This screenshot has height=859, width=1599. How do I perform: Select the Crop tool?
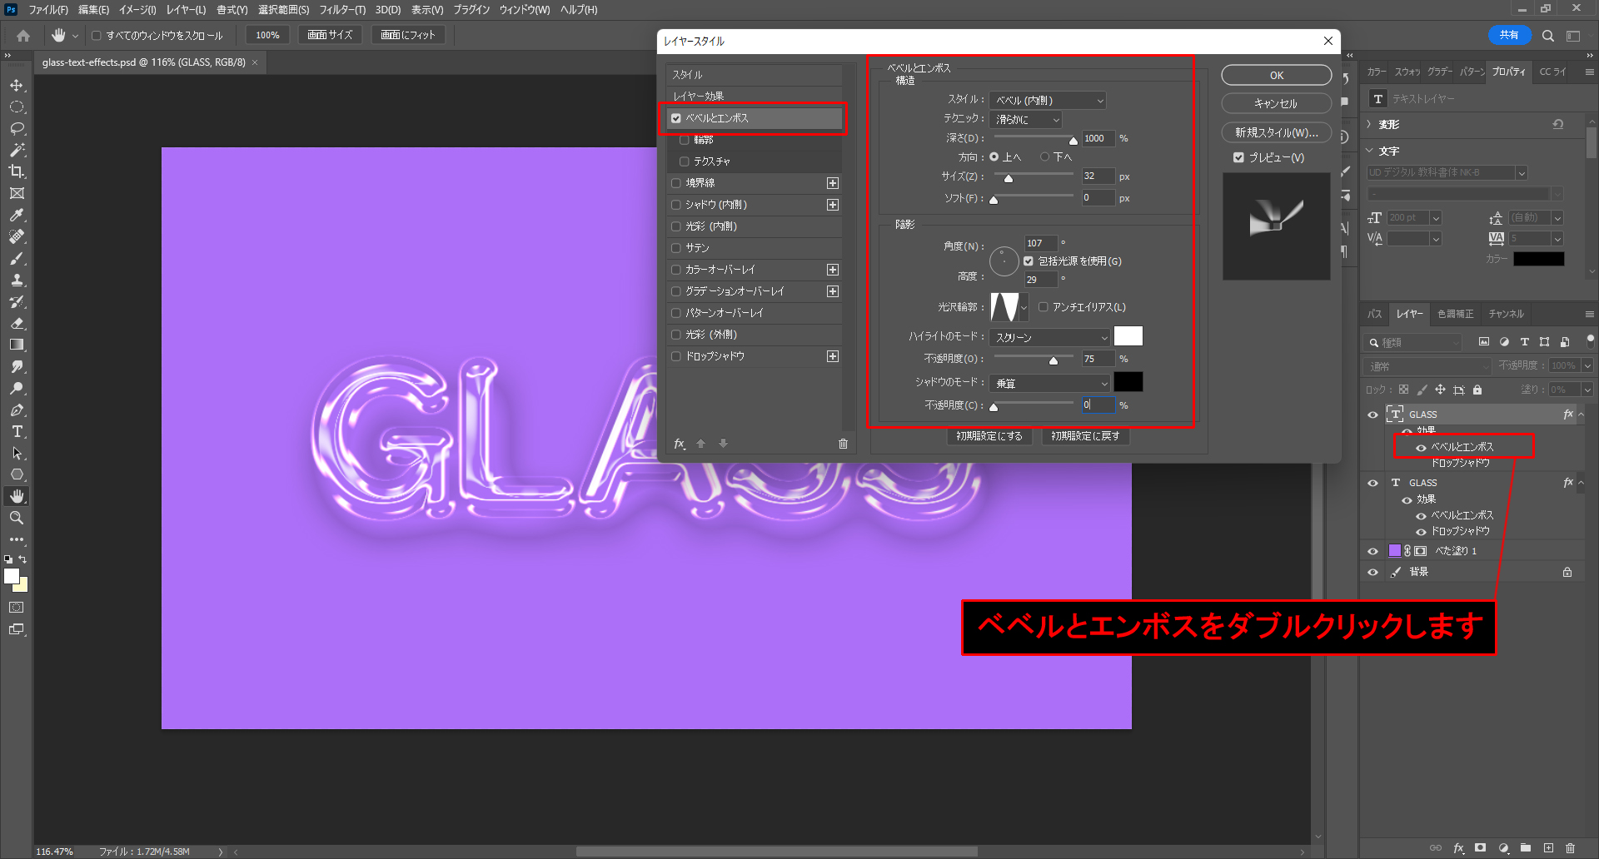click(17, 171)
